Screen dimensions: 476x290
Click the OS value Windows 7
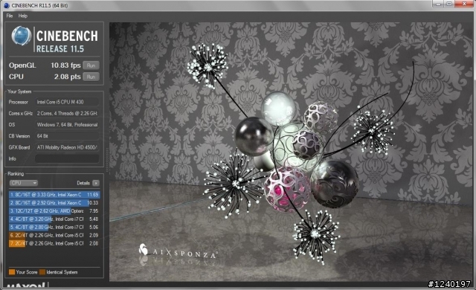[67, 125]
